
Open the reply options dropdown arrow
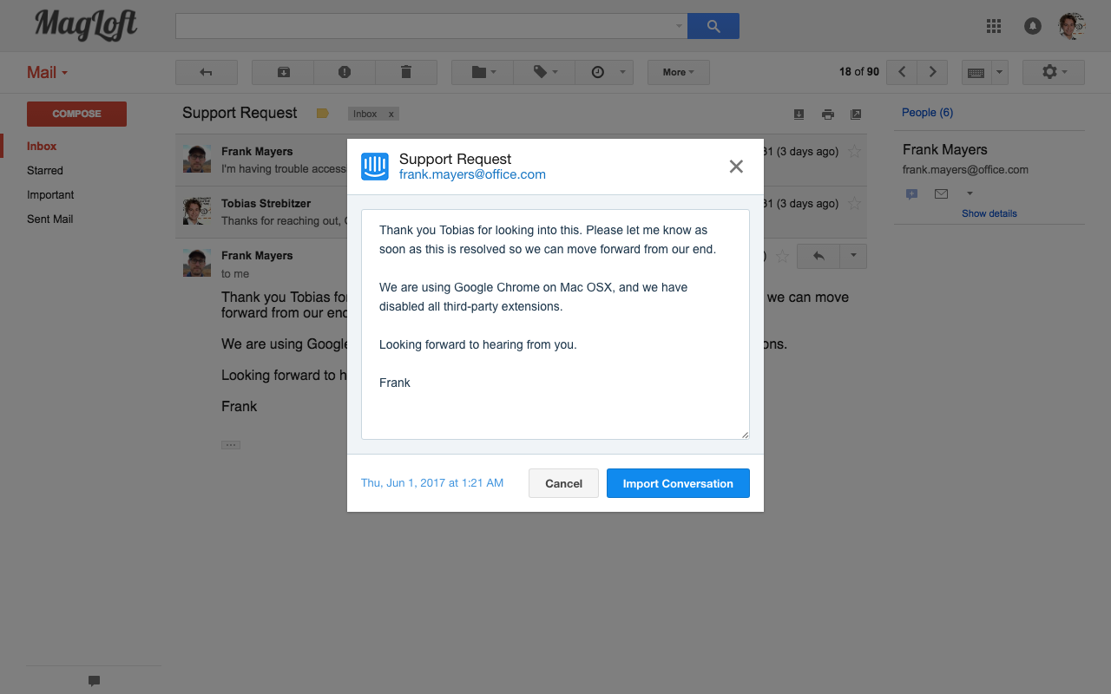pos(853,256)
